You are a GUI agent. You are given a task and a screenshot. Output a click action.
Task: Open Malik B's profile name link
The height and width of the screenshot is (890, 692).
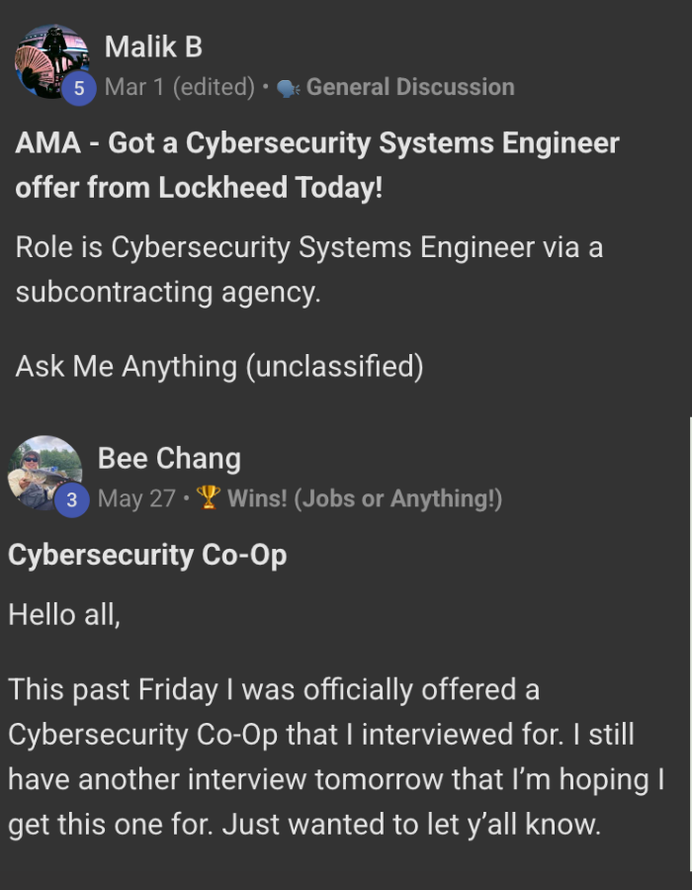coord(153,46)
